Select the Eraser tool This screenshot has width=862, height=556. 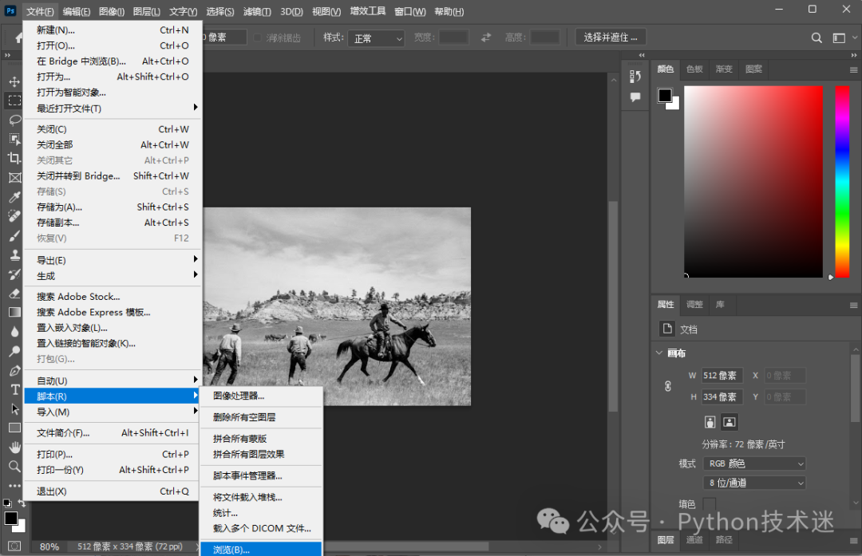(14, 294)
